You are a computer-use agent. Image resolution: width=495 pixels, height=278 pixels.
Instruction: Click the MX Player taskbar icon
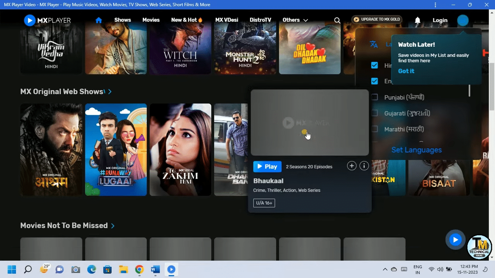coord(171,270)
